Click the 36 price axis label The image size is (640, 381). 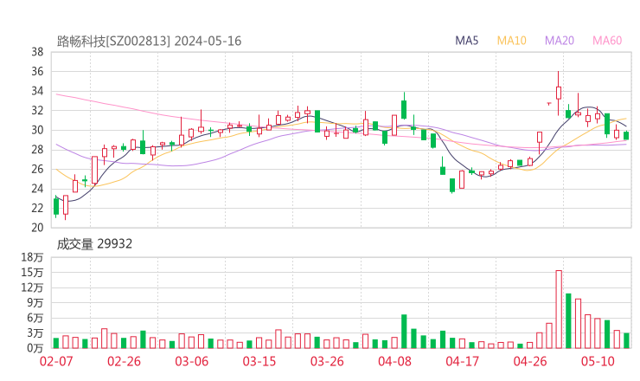pos(37,72)
